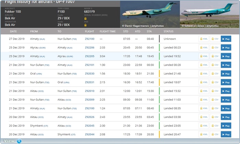This screenshot has height=144, width=240.
Task: Unlock the serial number lock icon
Action: (x=85, y=18)
